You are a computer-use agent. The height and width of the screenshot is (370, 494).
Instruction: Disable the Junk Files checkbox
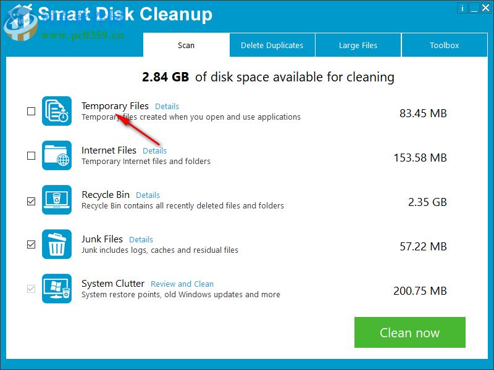(30, 245)
